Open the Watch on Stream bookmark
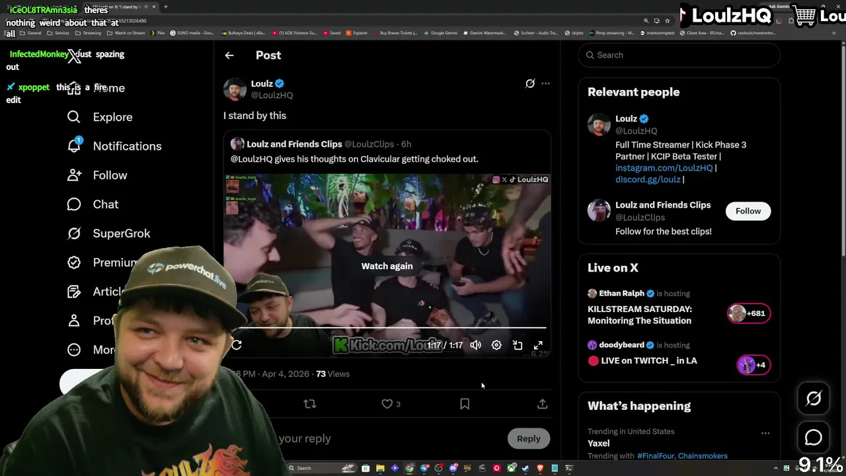 (x=127, y=32)
